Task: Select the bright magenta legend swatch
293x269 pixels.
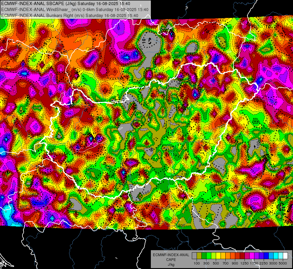Action: (252, 256)
